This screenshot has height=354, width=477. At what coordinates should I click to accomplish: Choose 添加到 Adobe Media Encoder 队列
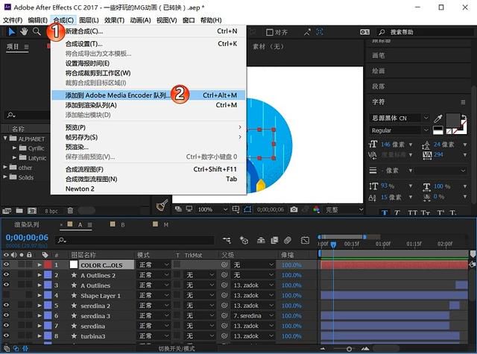point(148,95)
